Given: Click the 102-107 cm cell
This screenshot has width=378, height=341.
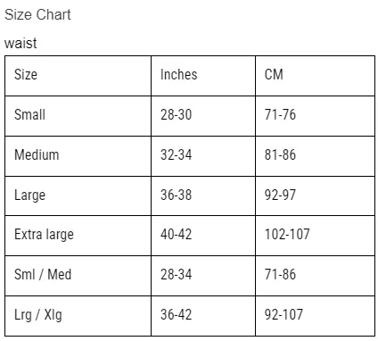Looking at the screenshot, I should click(x=315, y=236).
